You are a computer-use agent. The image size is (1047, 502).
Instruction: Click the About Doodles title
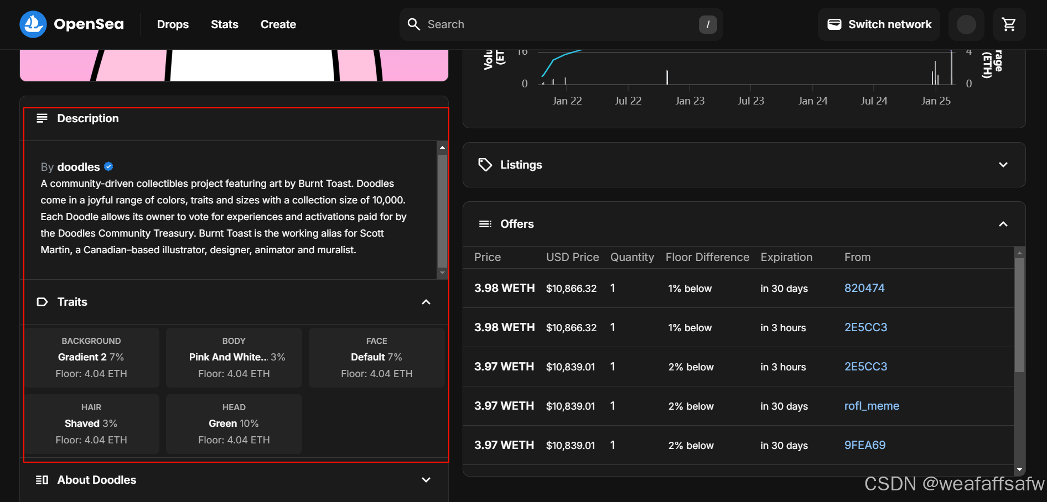pyautogui.click(x=97, y=480)
